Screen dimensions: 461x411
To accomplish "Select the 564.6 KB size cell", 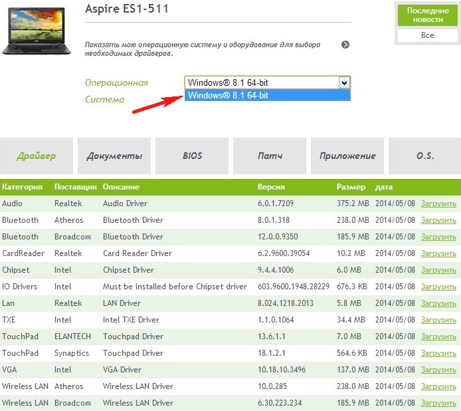I will click(x=351, y=353).
